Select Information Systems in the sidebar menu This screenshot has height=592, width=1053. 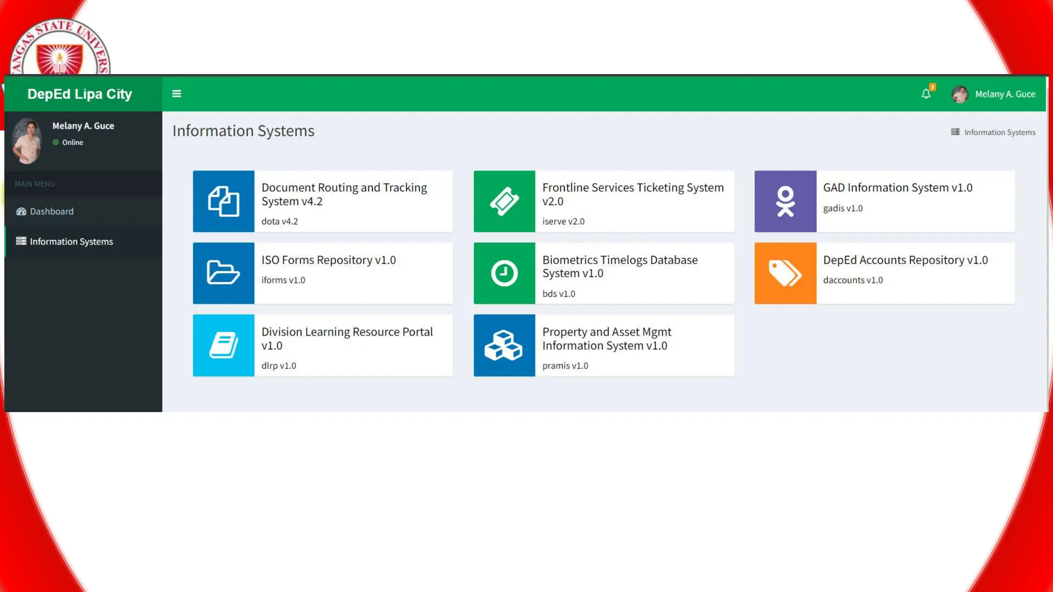[71, 242]
